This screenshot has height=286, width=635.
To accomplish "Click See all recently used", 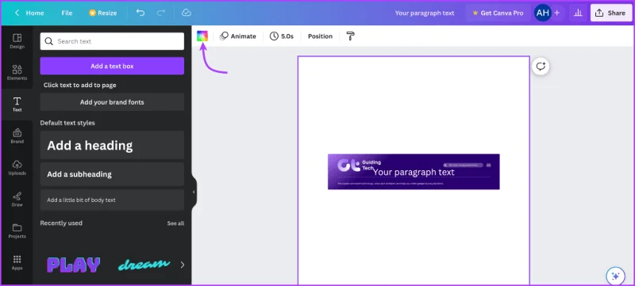I will [x=175, y=223].
